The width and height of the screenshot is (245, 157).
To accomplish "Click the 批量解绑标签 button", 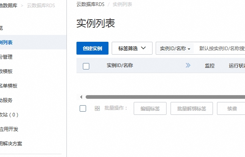I will click(x=192, y=108).
